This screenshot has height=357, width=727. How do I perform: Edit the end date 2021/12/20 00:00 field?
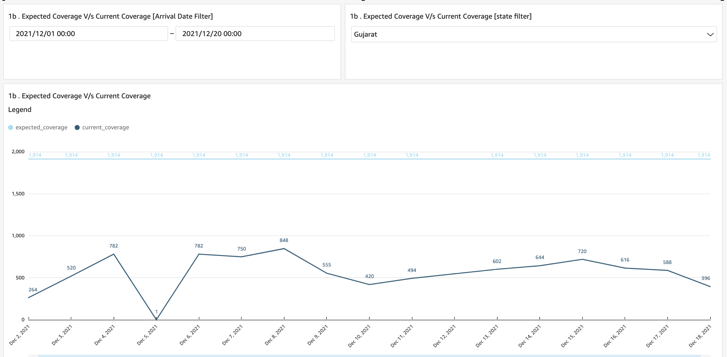[255, 34]
